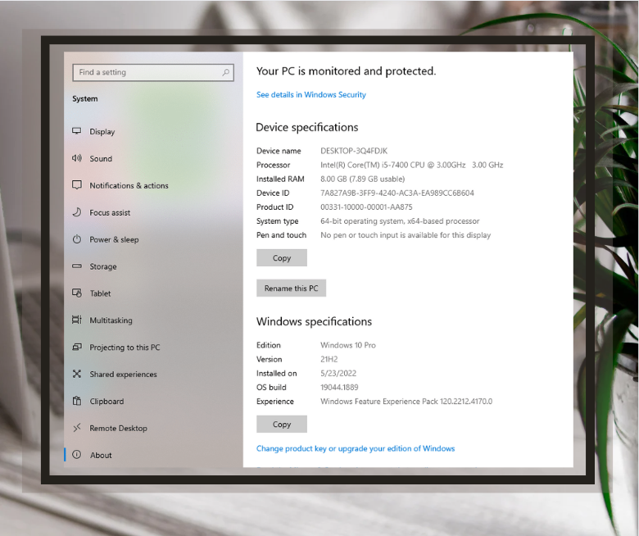The image size is (639, 536).
Task: Click the Windows 10 Pro edition value
Action: pyautogui.click(x=348, y=345)
